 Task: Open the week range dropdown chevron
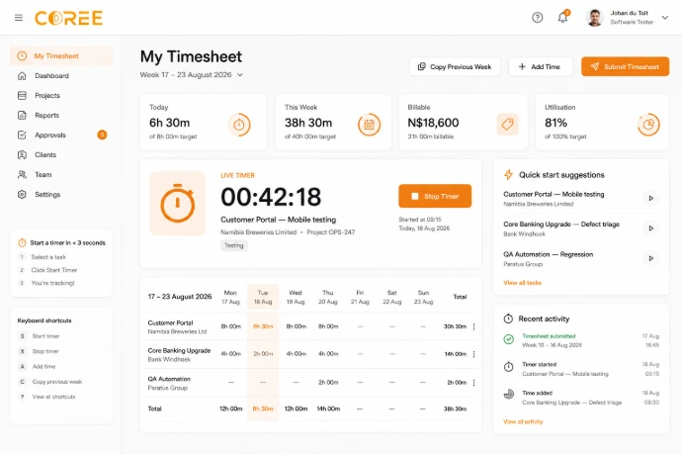239,75
